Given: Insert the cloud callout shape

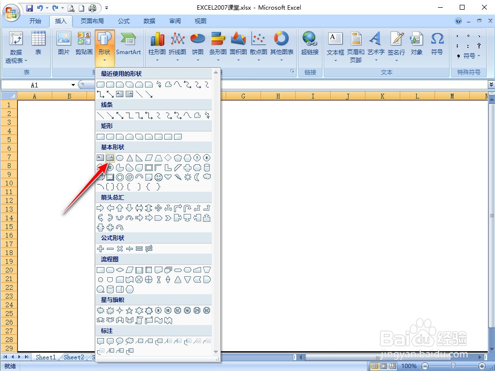Looking at the screenshot, I should point(130,341).
